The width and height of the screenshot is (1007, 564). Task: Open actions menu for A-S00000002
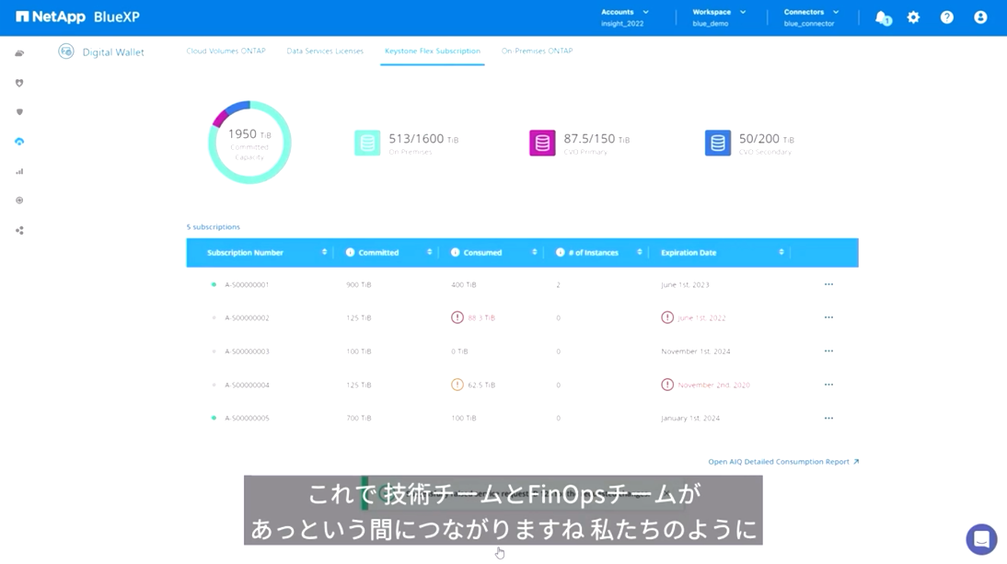[828, 317]
